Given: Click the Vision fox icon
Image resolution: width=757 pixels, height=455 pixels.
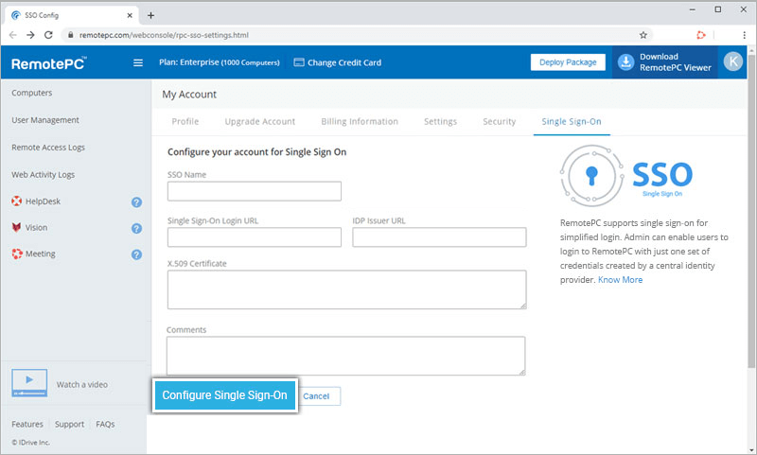Looking at the screenshot, I should [16, 227].
